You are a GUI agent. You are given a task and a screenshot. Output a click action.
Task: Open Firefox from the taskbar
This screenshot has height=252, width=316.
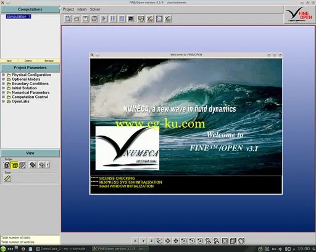[23, 249]
